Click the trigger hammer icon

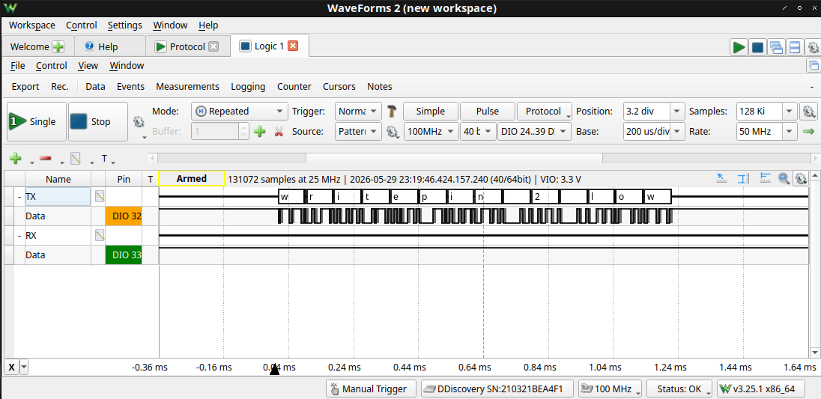click(x=392, y=112)
